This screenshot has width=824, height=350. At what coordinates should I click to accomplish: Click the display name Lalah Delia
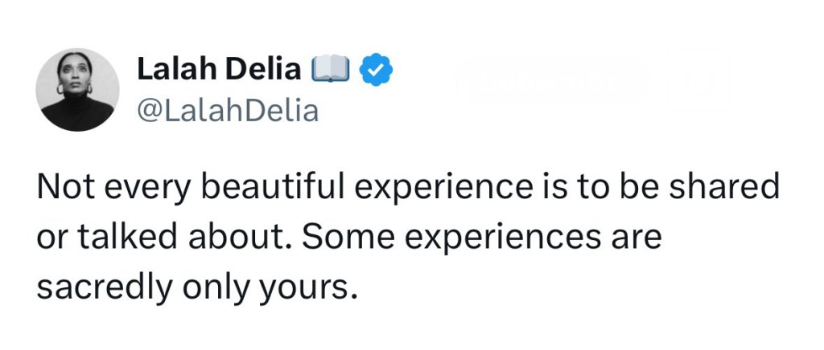click(x=218, y=71)
